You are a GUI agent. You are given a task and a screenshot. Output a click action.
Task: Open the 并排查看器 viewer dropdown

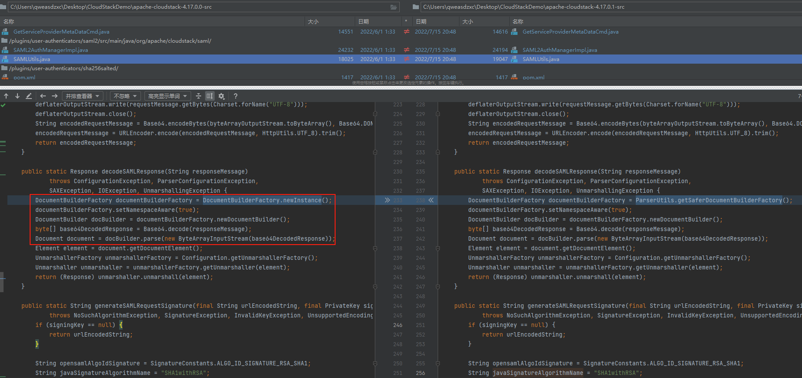tap(82, 96)
